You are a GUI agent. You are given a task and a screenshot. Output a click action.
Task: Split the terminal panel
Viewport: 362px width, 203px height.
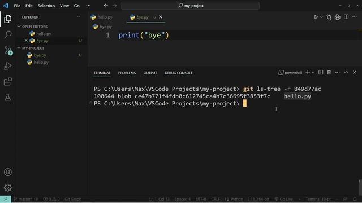(321, 72)
